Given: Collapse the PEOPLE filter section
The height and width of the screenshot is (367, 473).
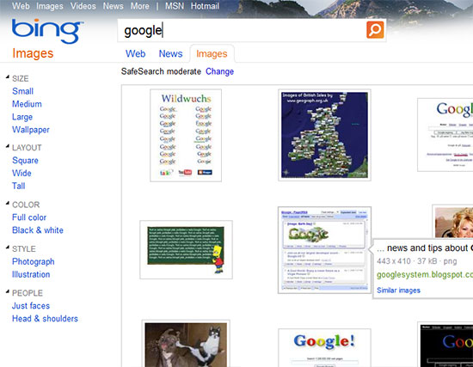Looking at the screenshot, I should (x=8, y=292).
